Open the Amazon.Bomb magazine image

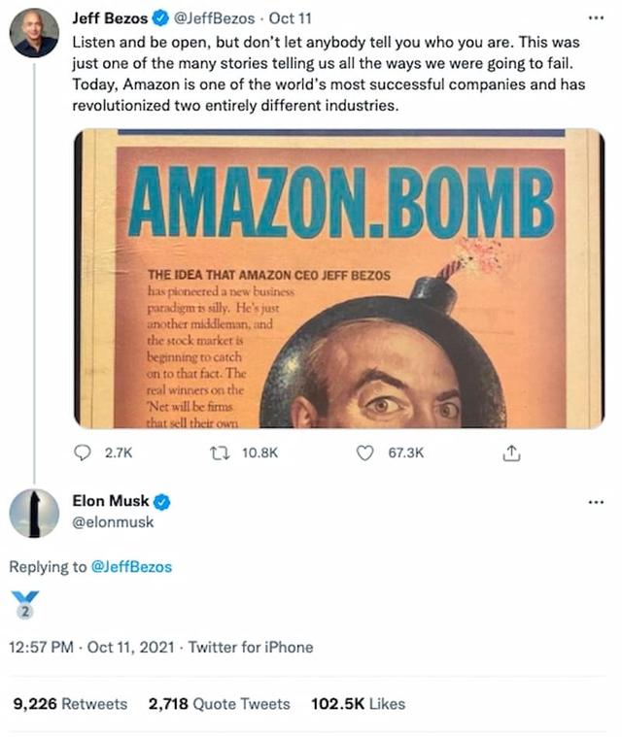[x=338, y=279]
